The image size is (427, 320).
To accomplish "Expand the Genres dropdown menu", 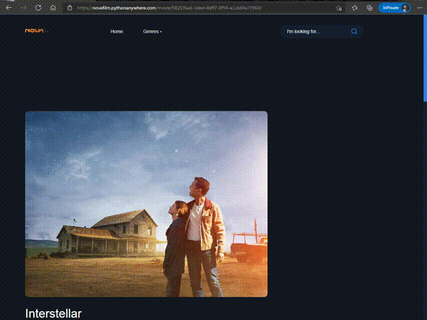I will (x=152, y=31).
